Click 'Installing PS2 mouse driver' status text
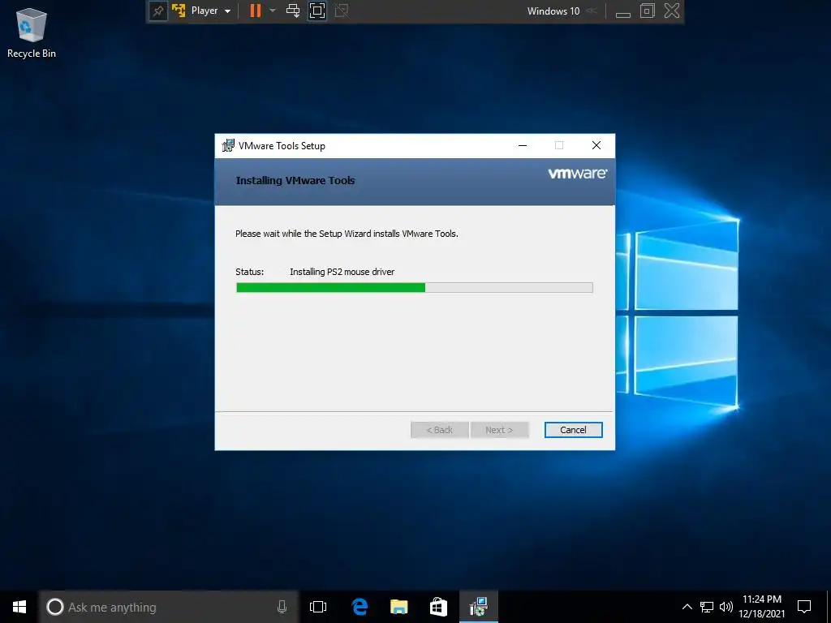This screenshot has height=623, width=831. coord(342,272)
